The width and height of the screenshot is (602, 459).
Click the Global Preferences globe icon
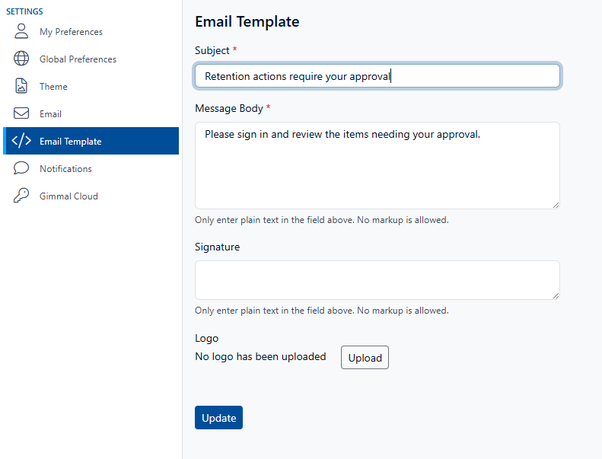tap(21, 59)
